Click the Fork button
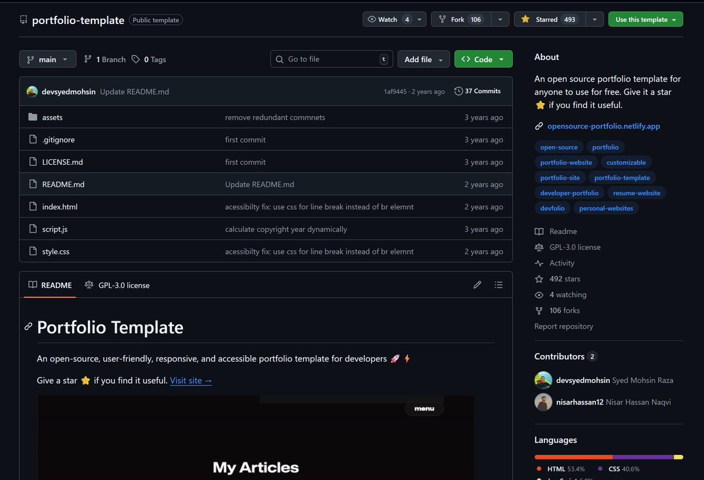Image resolution: width=704 pixels, height=480 pixels. [x=461, y=19]
